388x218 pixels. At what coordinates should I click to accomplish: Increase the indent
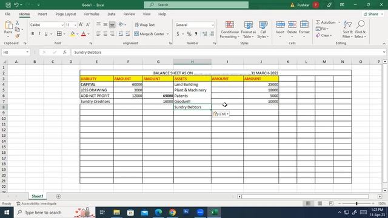[x=128, y=34]
